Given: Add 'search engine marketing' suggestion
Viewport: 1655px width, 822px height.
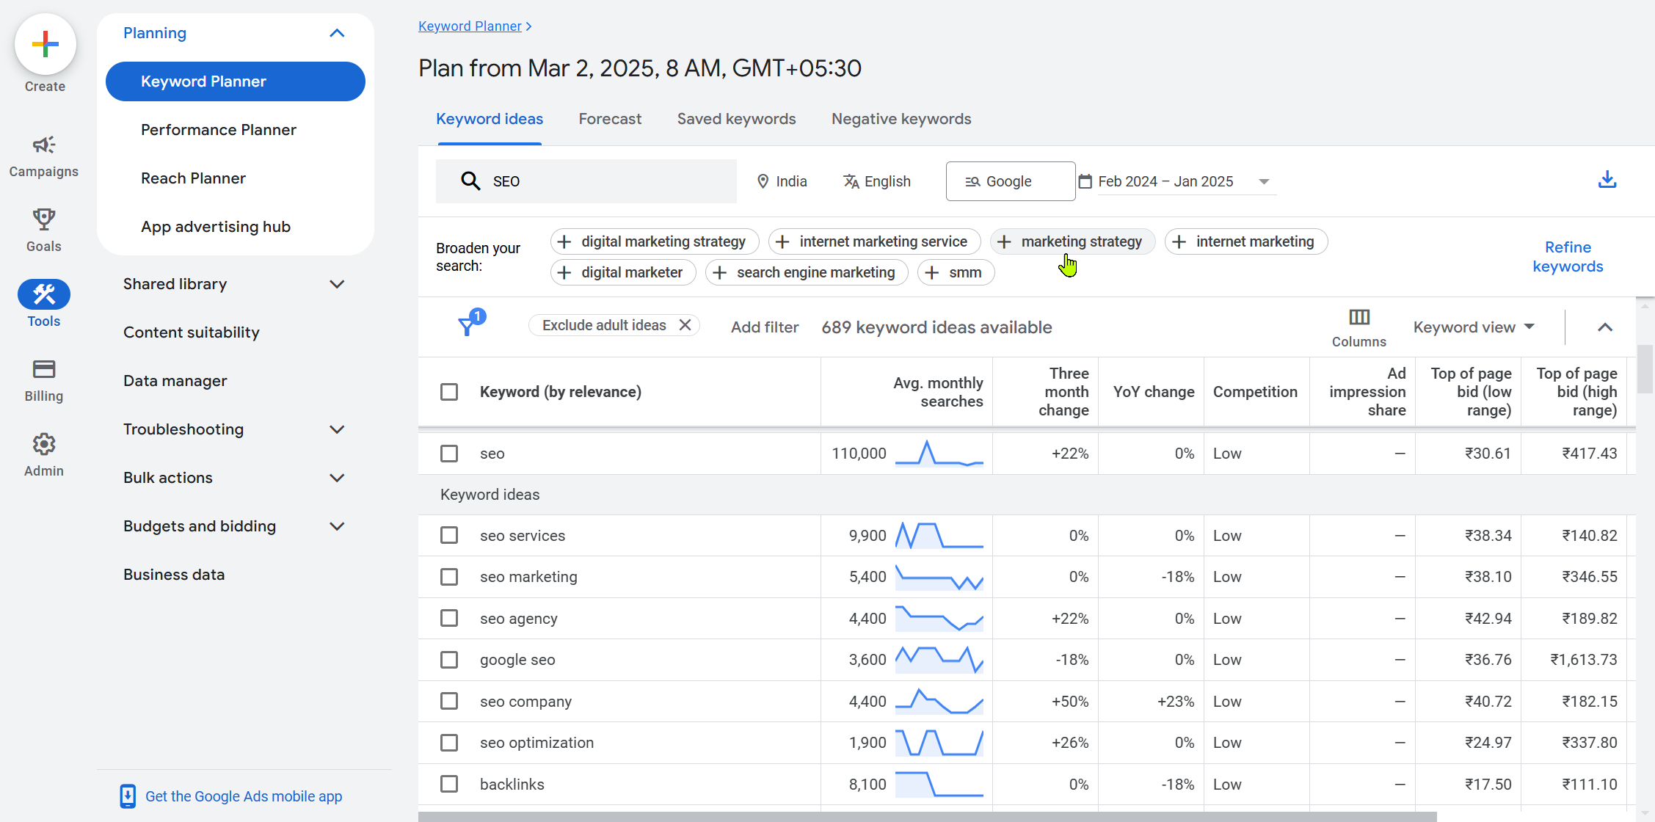Looking at the screenshot, I should coord(807,272).
